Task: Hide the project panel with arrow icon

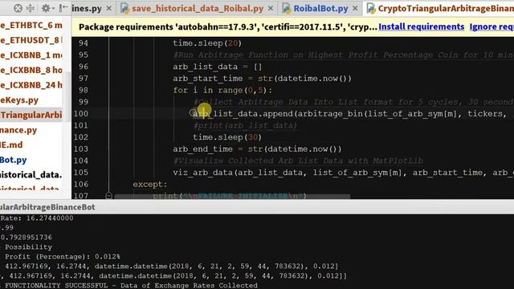Action: (63, 8)
